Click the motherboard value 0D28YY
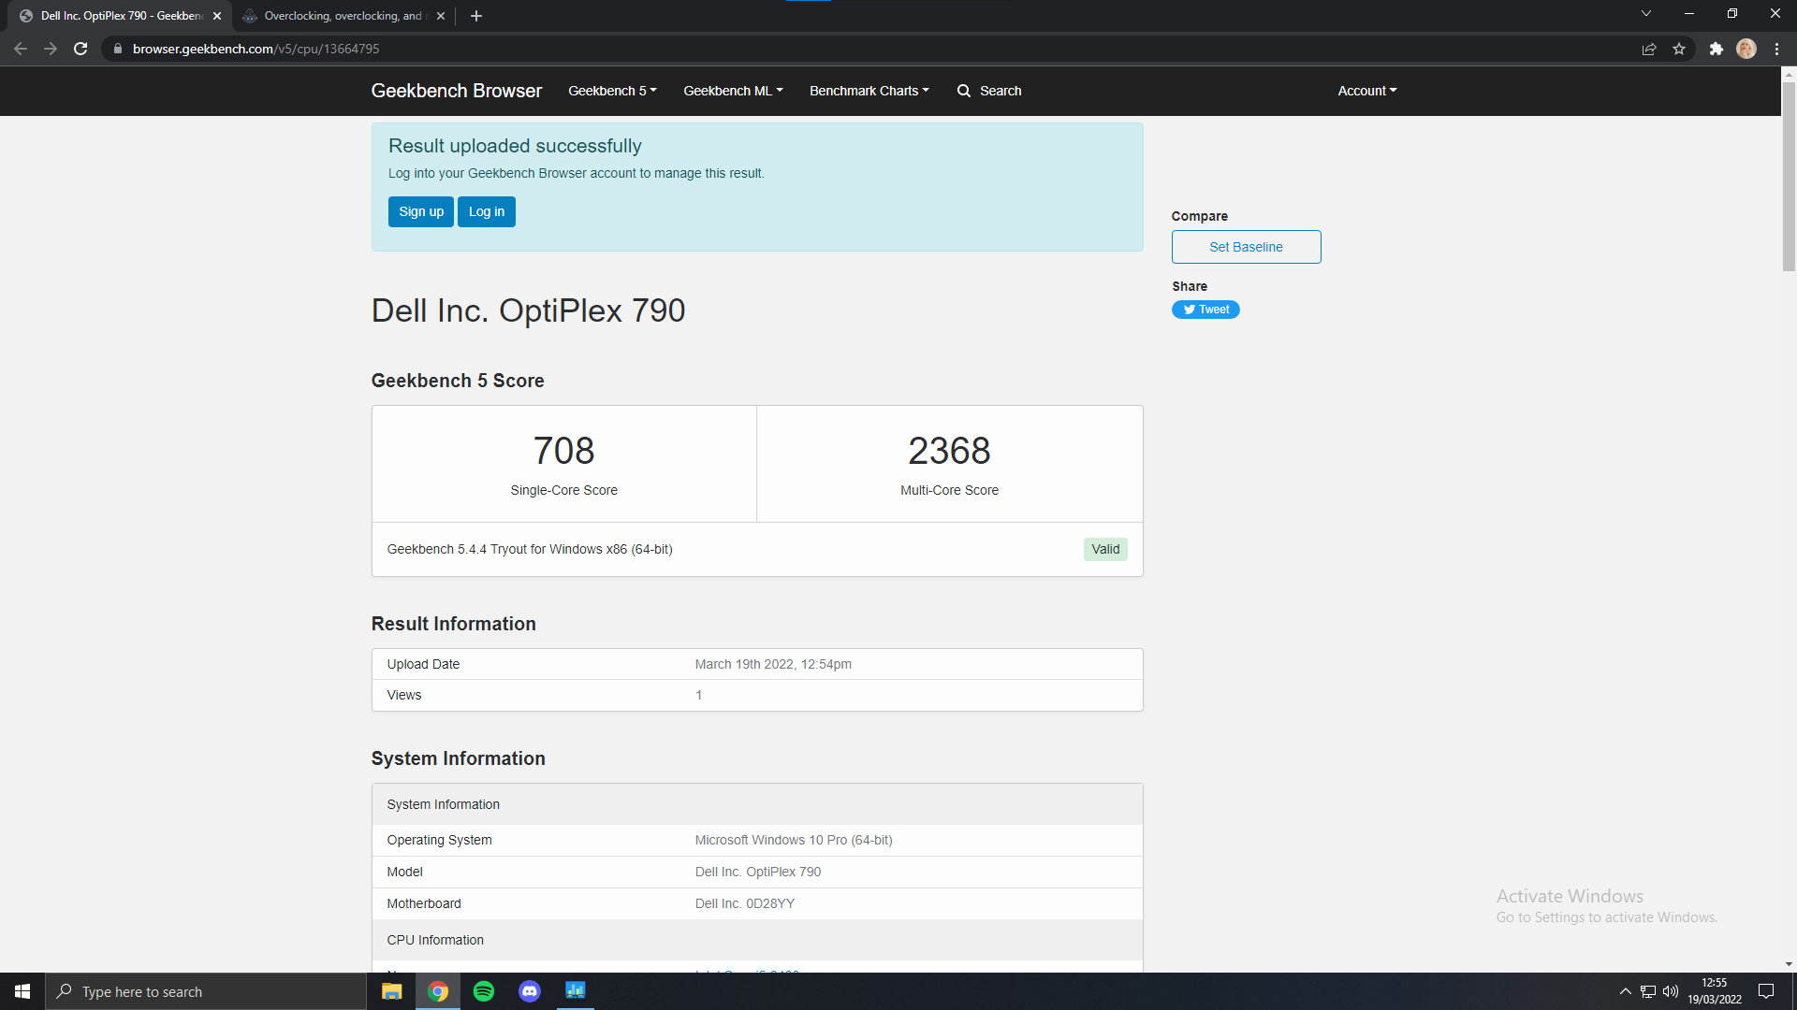Viewport: 1797px width, 1010px height. [745, 903]
